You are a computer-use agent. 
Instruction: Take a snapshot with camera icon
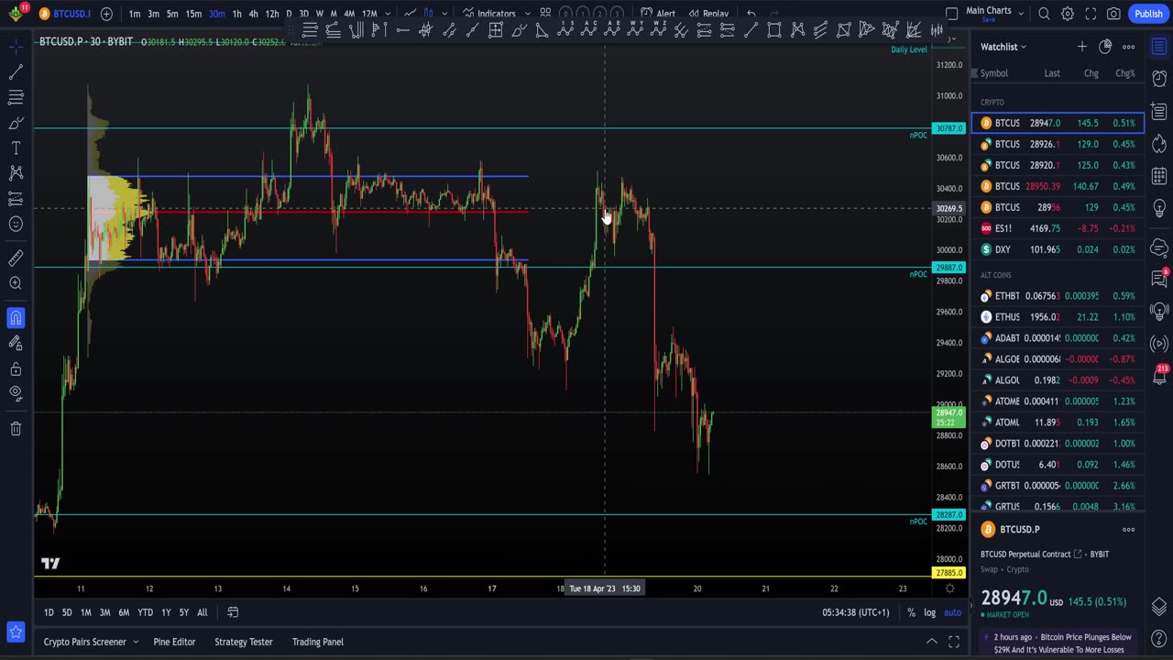pos(1113,14)
